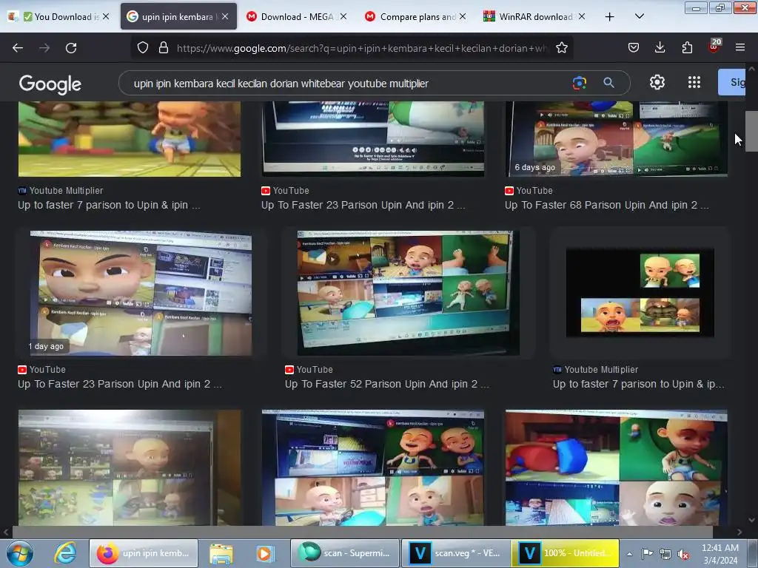Viewport: 758px width, 568px height.
Task: Click the blue Sign in button
Action: point(731,82)
